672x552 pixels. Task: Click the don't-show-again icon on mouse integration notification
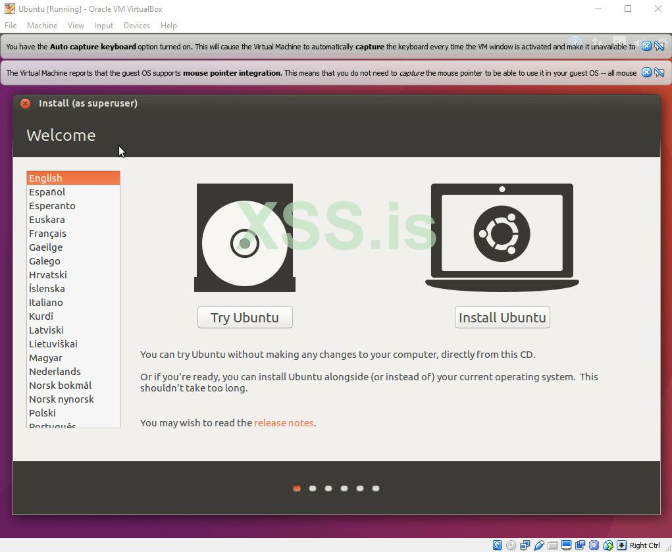pos(659,72)
